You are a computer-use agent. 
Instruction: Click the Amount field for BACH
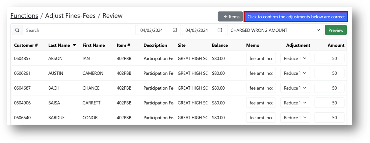pos(330,88)
